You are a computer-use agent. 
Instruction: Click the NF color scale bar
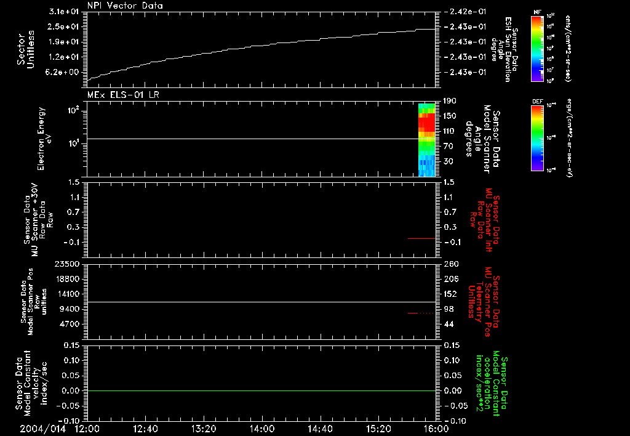(x=538, y=49)
